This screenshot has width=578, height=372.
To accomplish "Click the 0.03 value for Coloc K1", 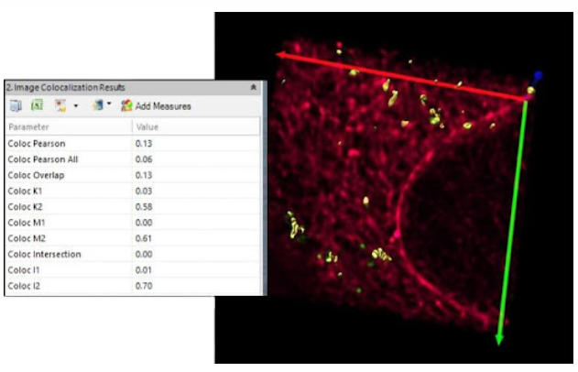I will (144, 191).
